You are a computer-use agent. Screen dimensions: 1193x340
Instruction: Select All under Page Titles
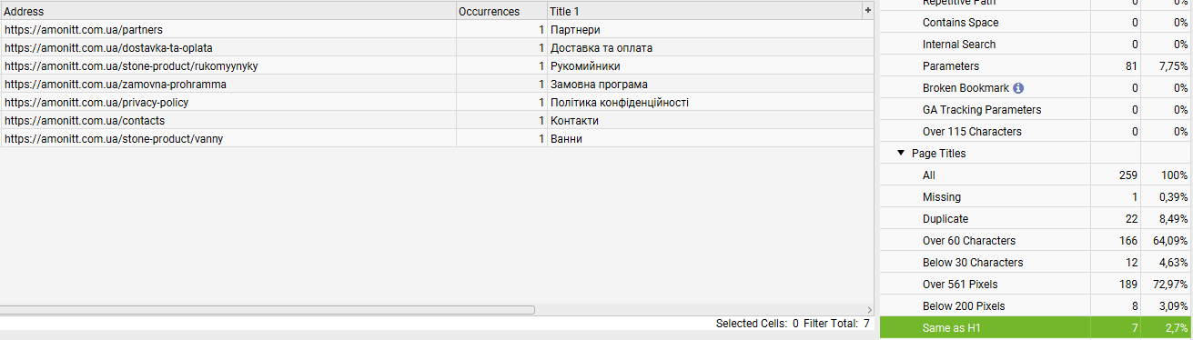point(1036,175)
